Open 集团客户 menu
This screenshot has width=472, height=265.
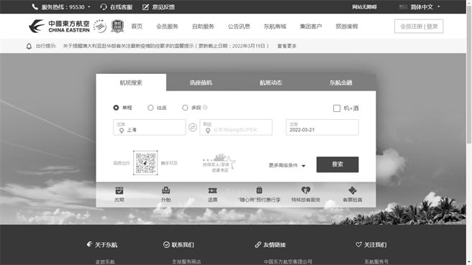click(311, 27)
